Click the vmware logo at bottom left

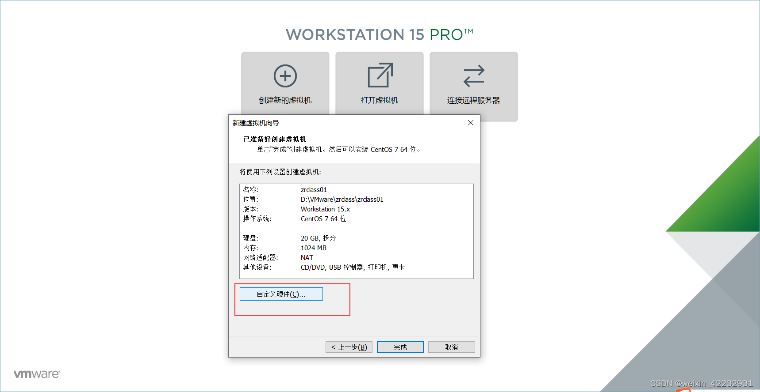click(x=37, y=374)
